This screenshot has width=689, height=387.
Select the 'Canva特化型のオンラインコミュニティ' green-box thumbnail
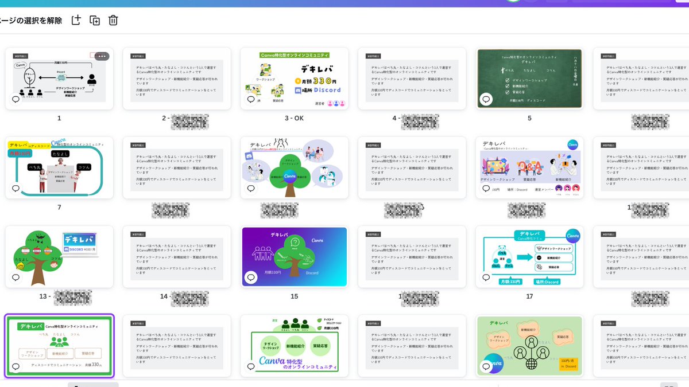pyautogui.click(x=295, y=346)
